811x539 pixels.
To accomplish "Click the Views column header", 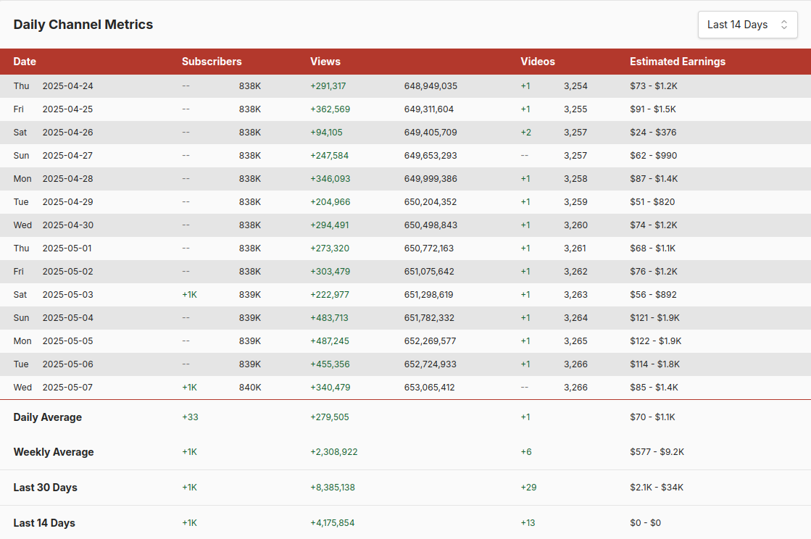I will 325,62.
